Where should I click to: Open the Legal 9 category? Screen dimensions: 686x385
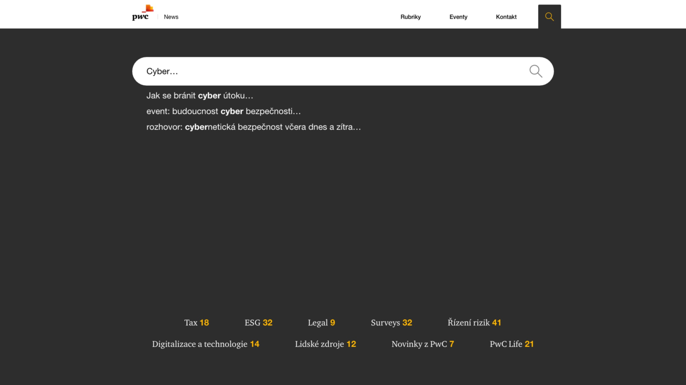(321, 323)
